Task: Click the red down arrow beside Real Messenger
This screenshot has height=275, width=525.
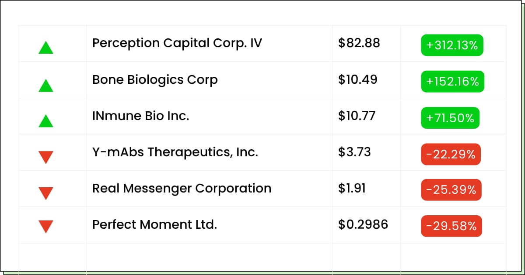Action: (x=46, y=193)
